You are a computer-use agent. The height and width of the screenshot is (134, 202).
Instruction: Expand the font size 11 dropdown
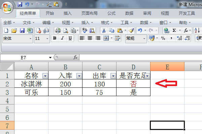coord(47,39)
